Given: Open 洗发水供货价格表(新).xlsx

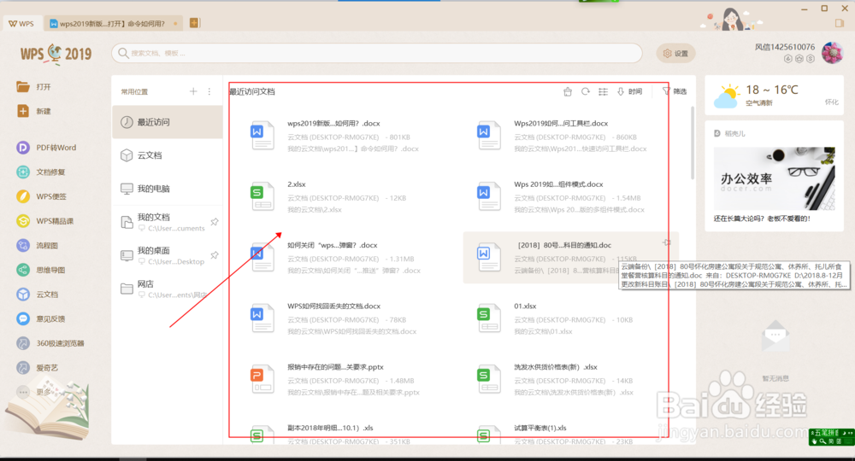Looking at the screenshot, I should coord(569,380).
